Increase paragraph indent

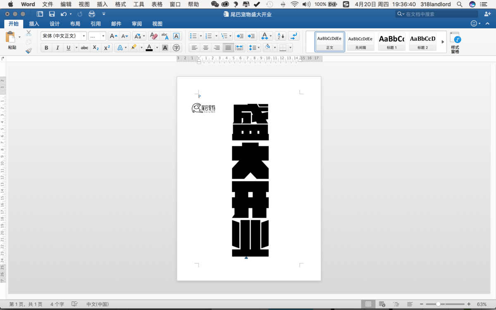[x=251, y=36]
